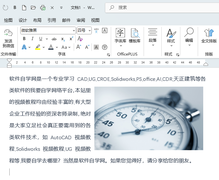
Task: Open the 布局 tab
Action: click(37, 20)
